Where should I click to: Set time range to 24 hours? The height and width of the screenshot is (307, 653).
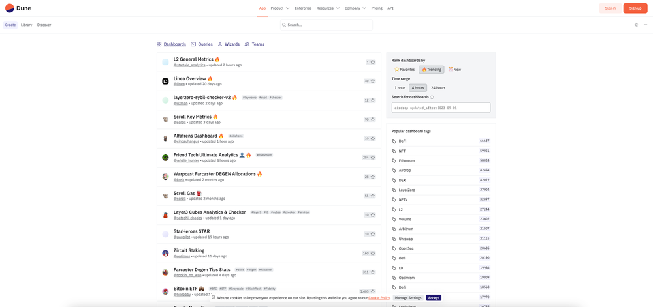click(438, 87)
